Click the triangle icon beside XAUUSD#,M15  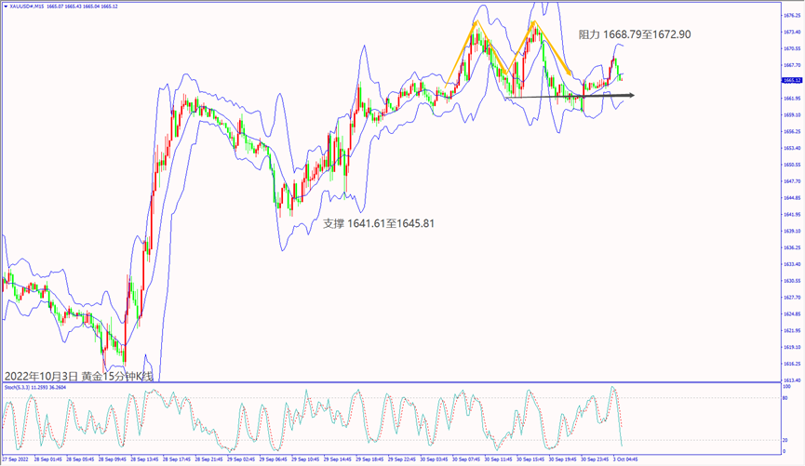tap(6, 7)
